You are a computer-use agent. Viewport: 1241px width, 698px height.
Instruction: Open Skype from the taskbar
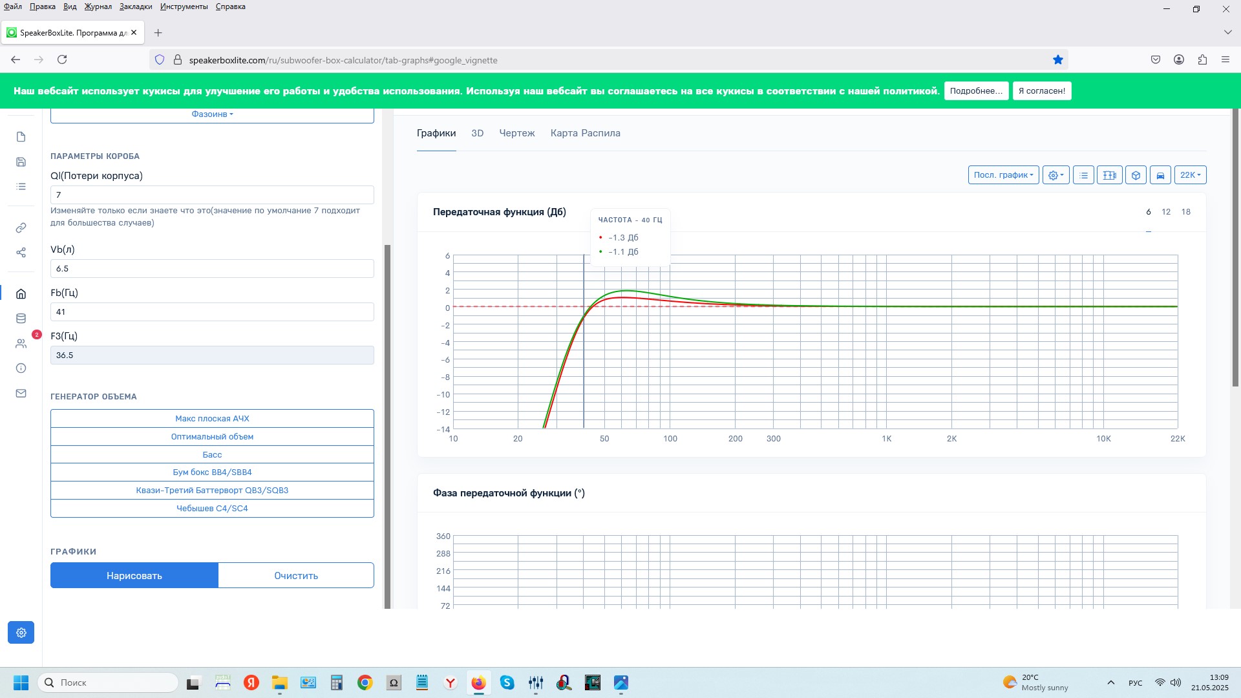[507, 682]
